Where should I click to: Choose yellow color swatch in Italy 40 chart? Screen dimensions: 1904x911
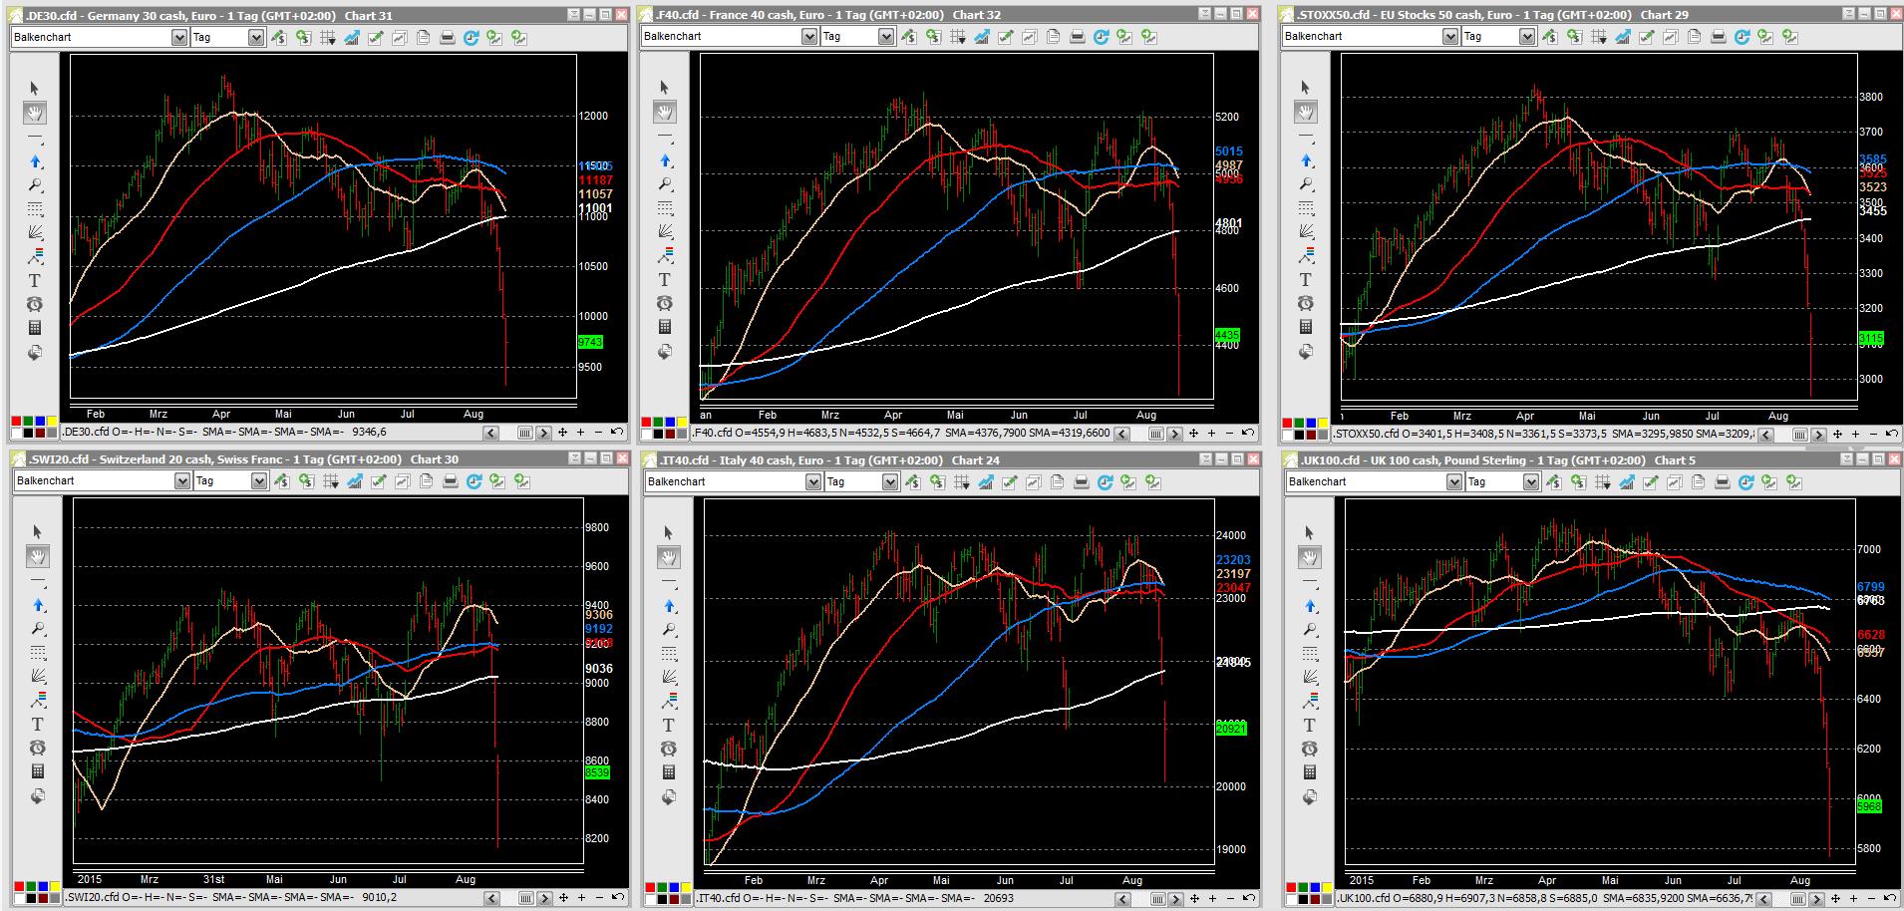[687, 887]
